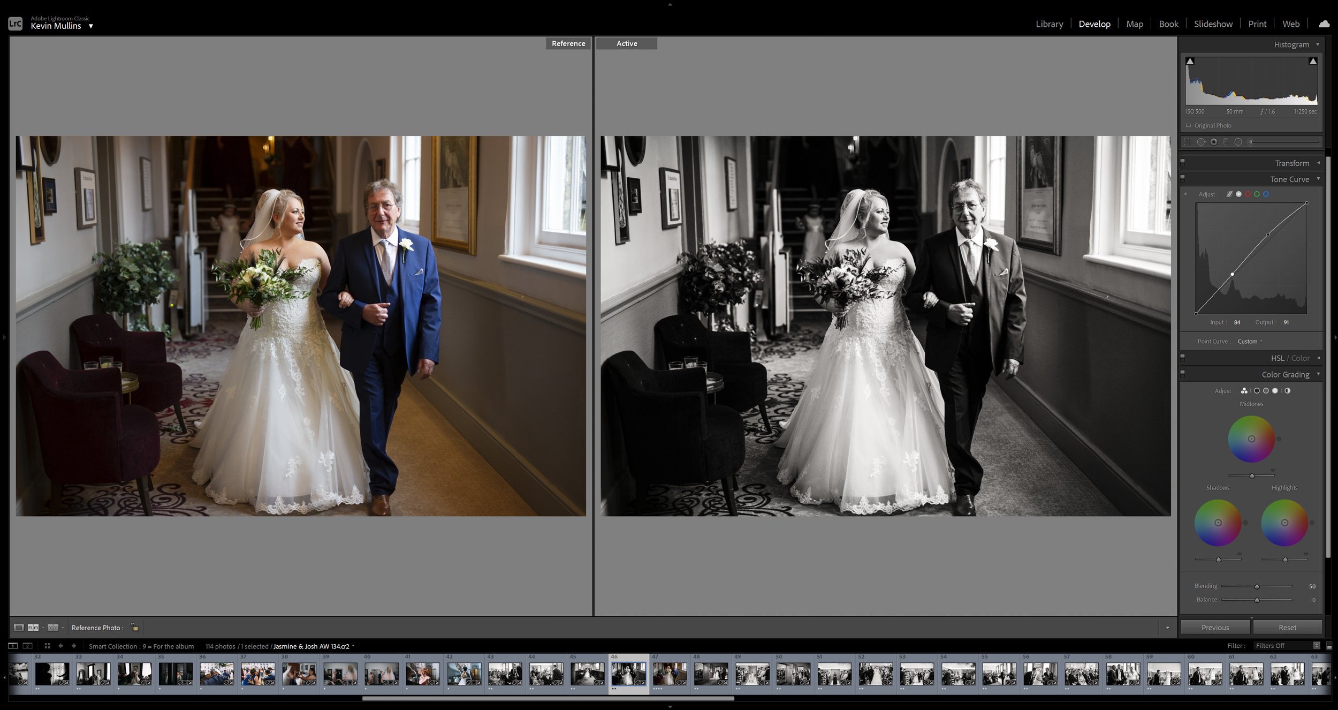The image size is (1338, 710).
Task: Select the 3-way Color Grading adjust icon
Action: [x=1244, y=391]
